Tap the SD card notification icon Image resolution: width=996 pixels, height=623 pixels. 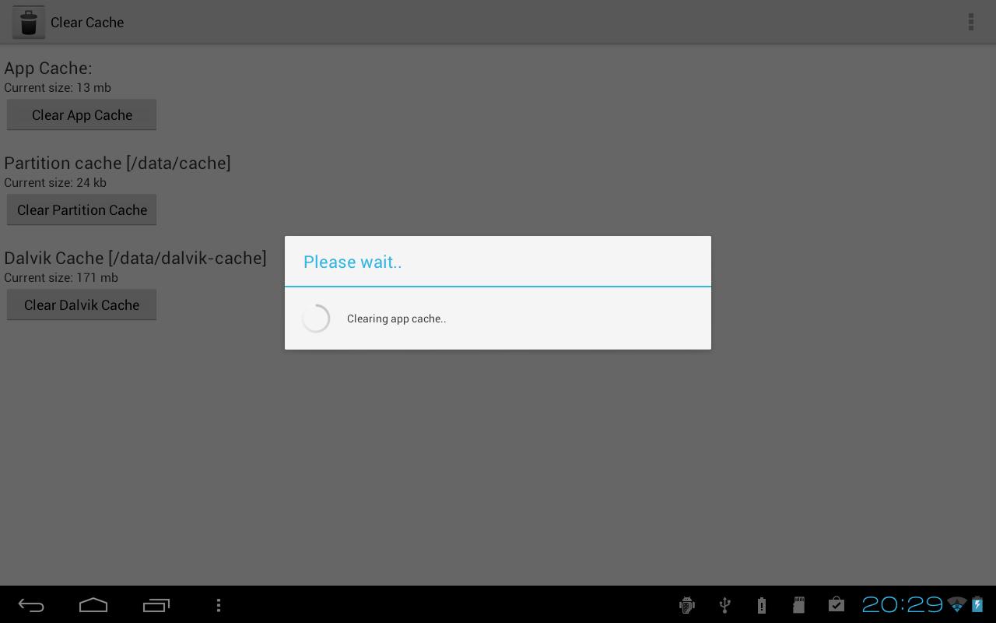(x=798, y=605)
